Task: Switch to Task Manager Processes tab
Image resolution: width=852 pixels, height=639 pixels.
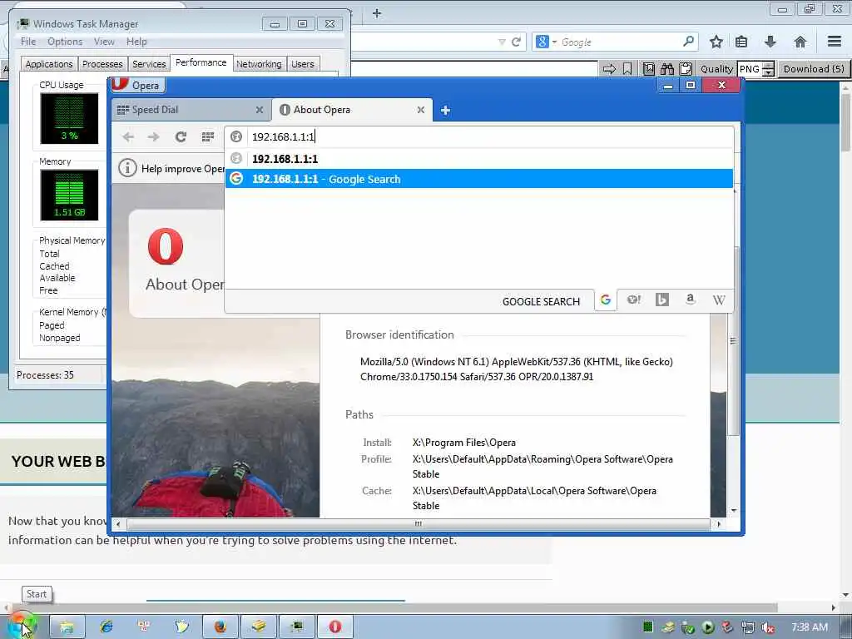Action: [x=102, y=64]
